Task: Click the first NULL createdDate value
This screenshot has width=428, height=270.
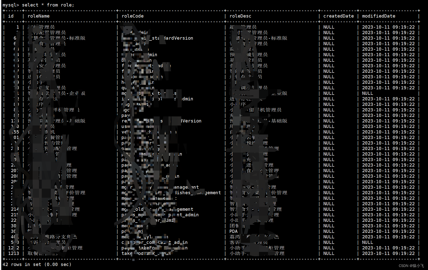Action: (x=328, y=27)
